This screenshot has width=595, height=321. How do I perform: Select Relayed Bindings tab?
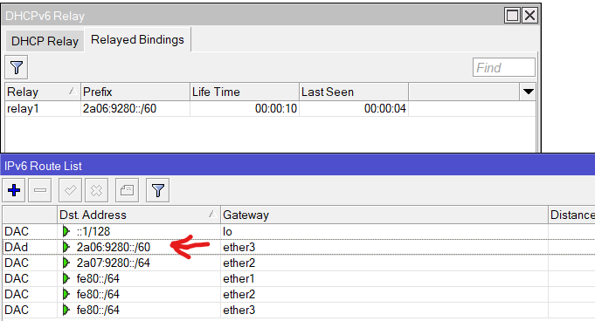pos(137,39)
